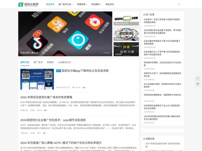Viewport: 202px width, 151px height.
Task: Select the first carousel dot indicator
Action: coord(103,53)
